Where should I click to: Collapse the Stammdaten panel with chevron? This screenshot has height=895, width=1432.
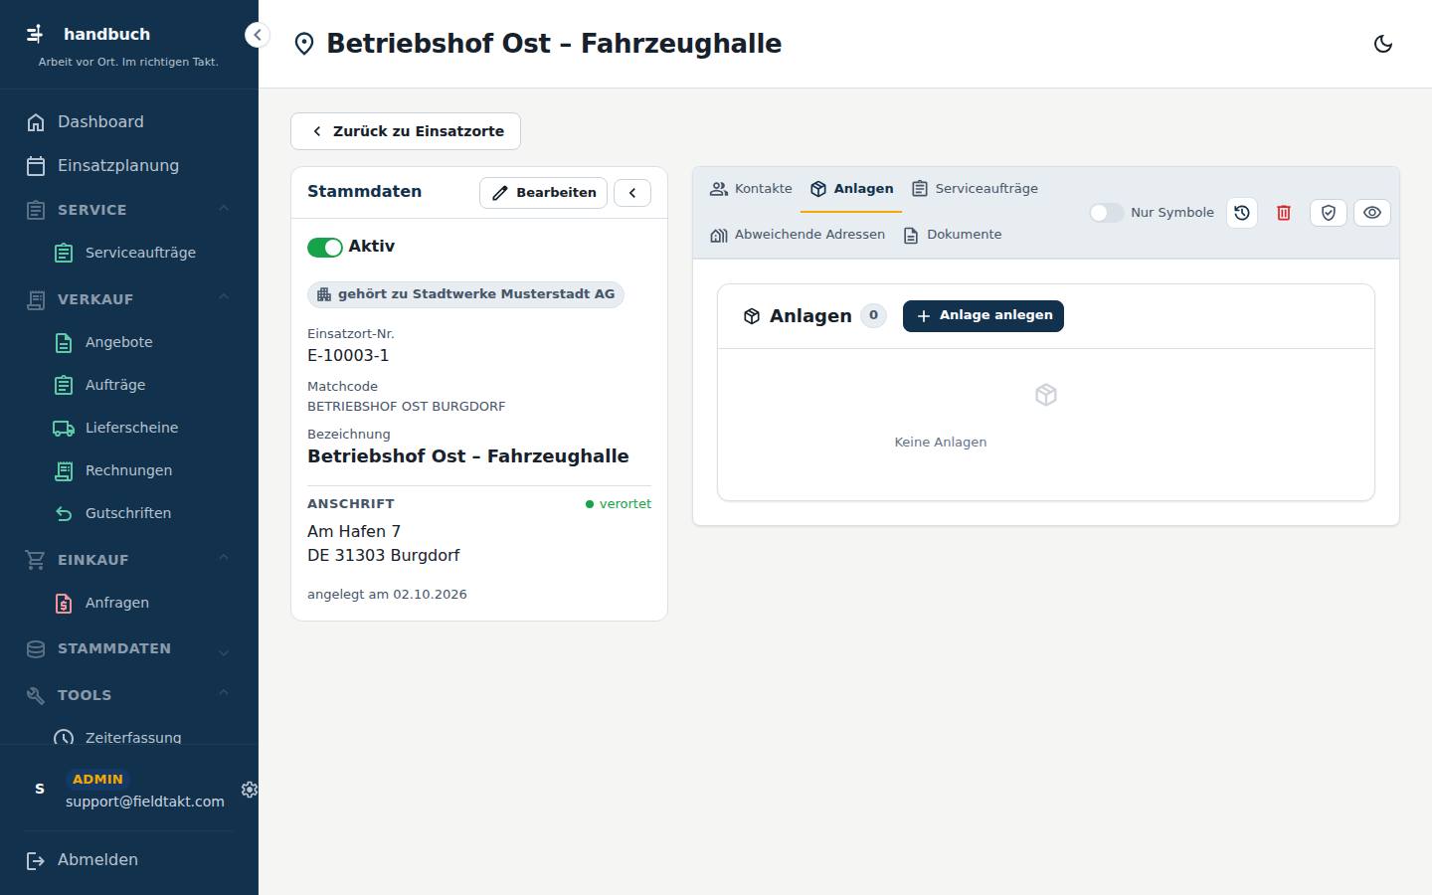coord(632,193)
